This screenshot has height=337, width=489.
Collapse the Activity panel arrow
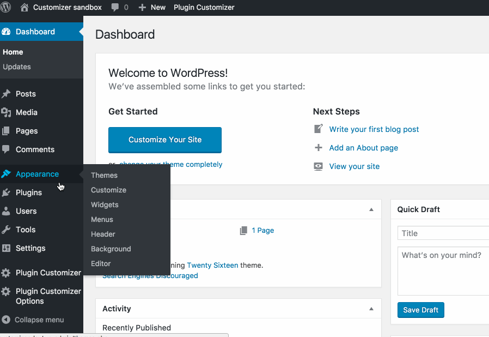pos(371,309)
